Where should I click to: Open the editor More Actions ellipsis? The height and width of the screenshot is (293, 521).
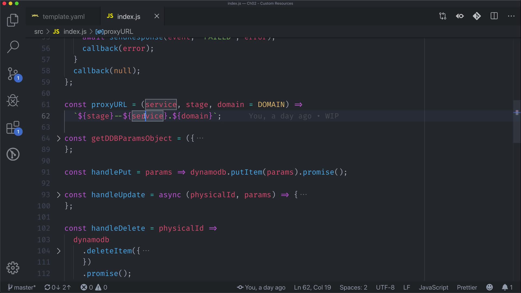511,16
